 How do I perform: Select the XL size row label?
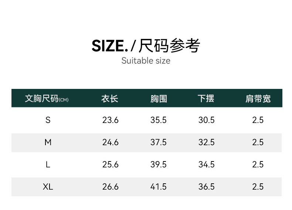point(48,187)
